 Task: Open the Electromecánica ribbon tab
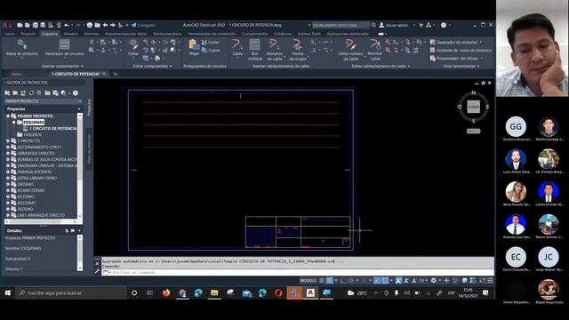tap(167, 34)
